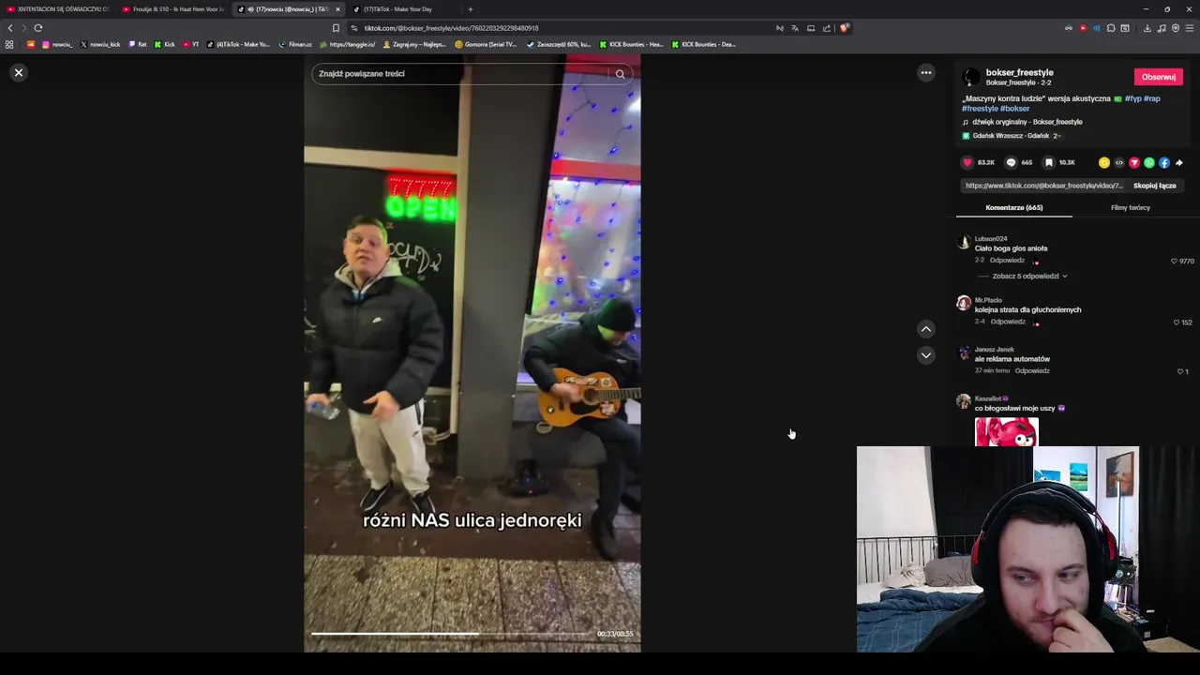Open the Kick bookmark in the bookmarks bar
This screenshot has width=1200, height=675.
(165, 44)
